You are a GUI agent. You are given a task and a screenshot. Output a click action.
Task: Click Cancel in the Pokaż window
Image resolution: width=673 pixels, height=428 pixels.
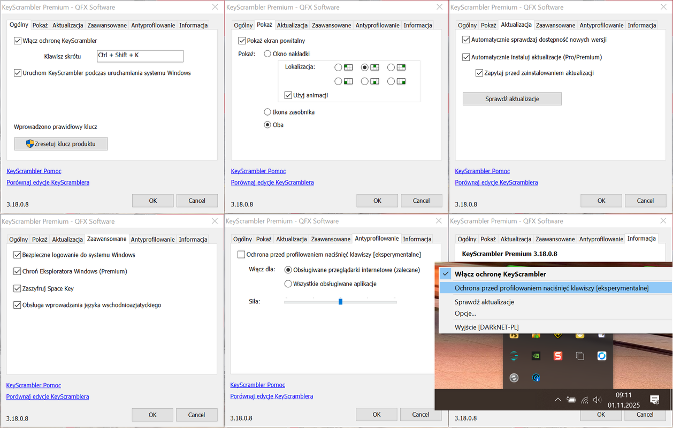pos(422,201)
